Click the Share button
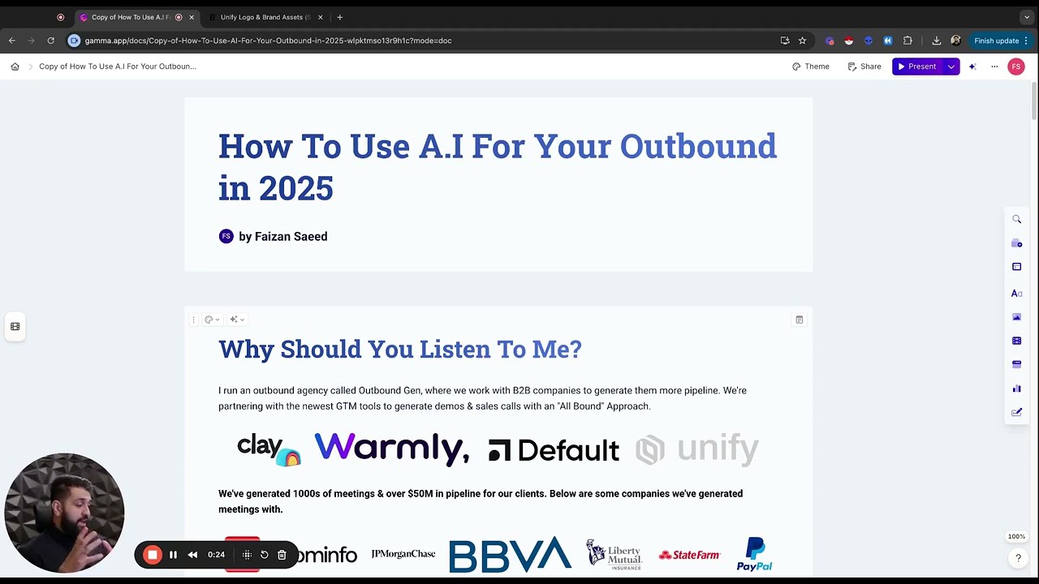The width and height of the screenshot is (1039, 584). tap(864, 67)
